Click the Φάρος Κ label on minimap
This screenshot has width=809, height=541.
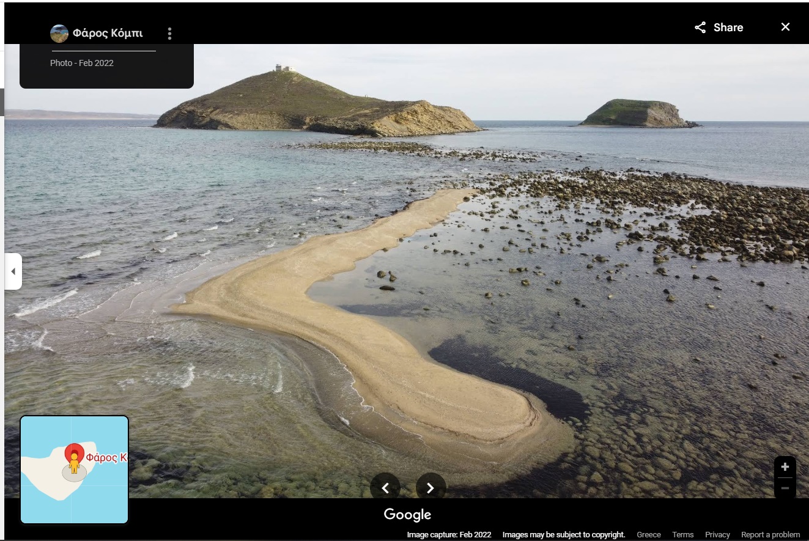click(x=106, y=457)
